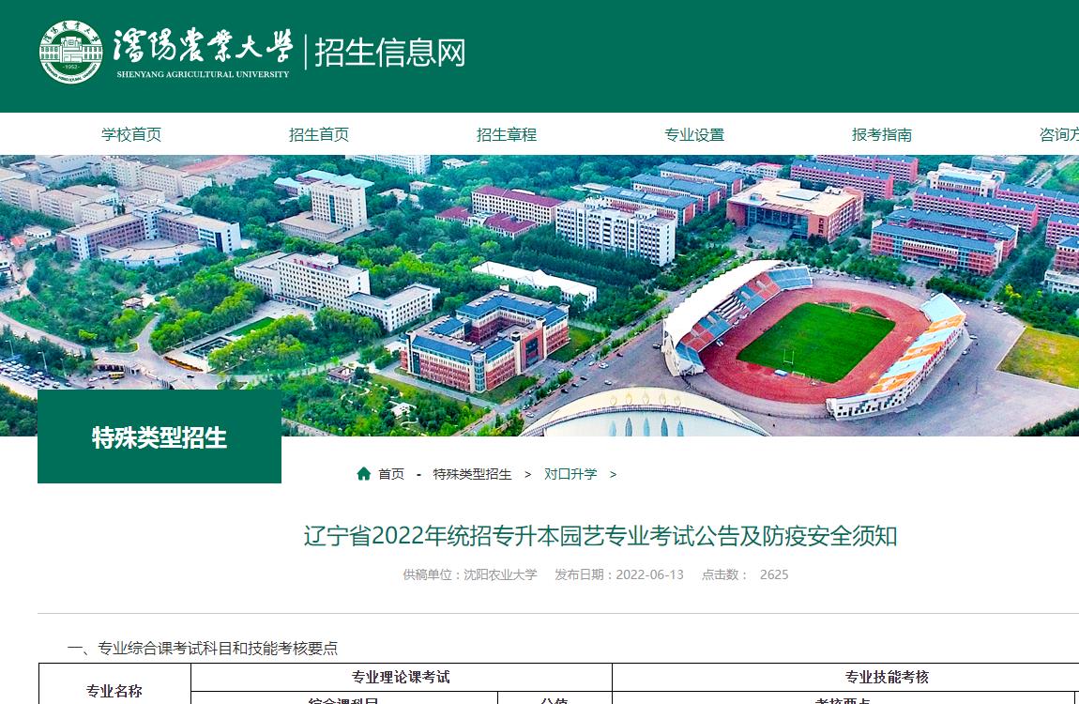The width and height of the screenshot is (1079, 704).
Task: Click the 特殊类型招生 green section box
Action: pos(160,436)
